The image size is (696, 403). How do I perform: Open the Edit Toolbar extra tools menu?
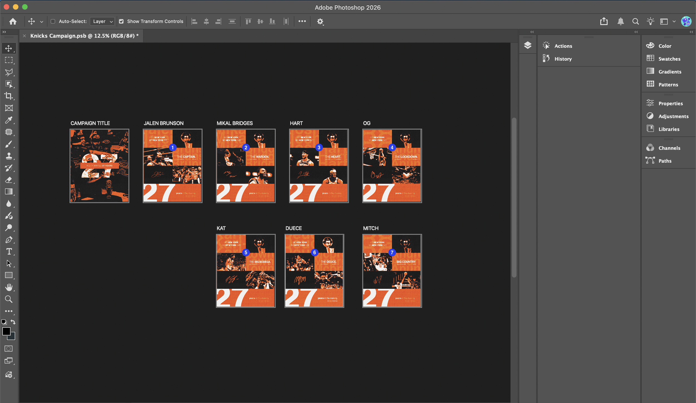[x=9, y=311]
